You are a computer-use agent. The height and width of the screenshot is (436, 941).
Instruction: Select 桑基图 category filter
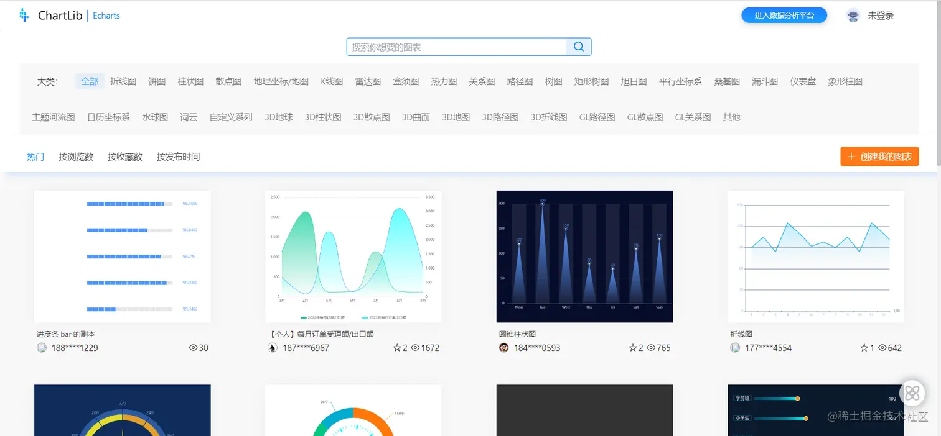click(x=727, y=81)
